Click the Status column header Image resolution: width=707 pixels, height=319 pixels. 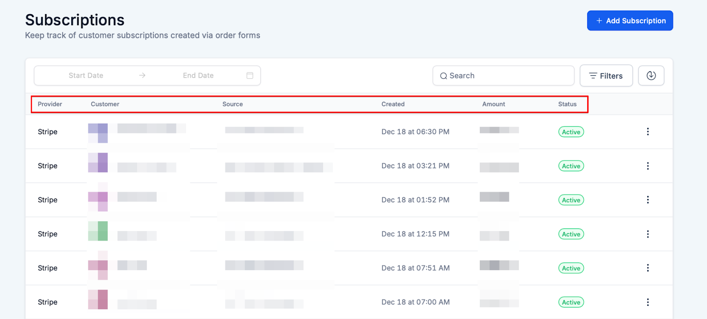(x=567, y=104)
